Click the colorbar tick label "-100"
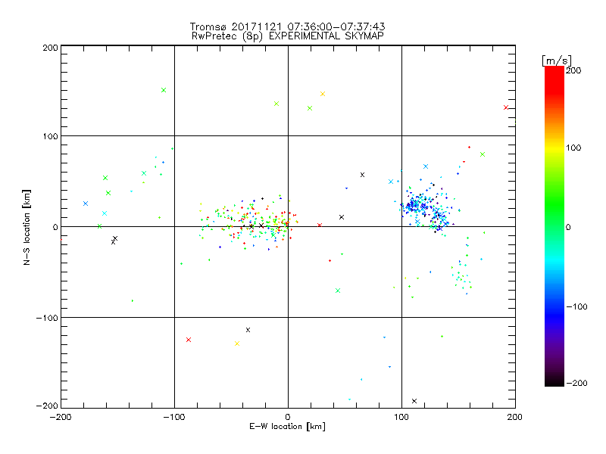Image resolution: width=606 pixels, height=454 pixels. click(576, 306)
